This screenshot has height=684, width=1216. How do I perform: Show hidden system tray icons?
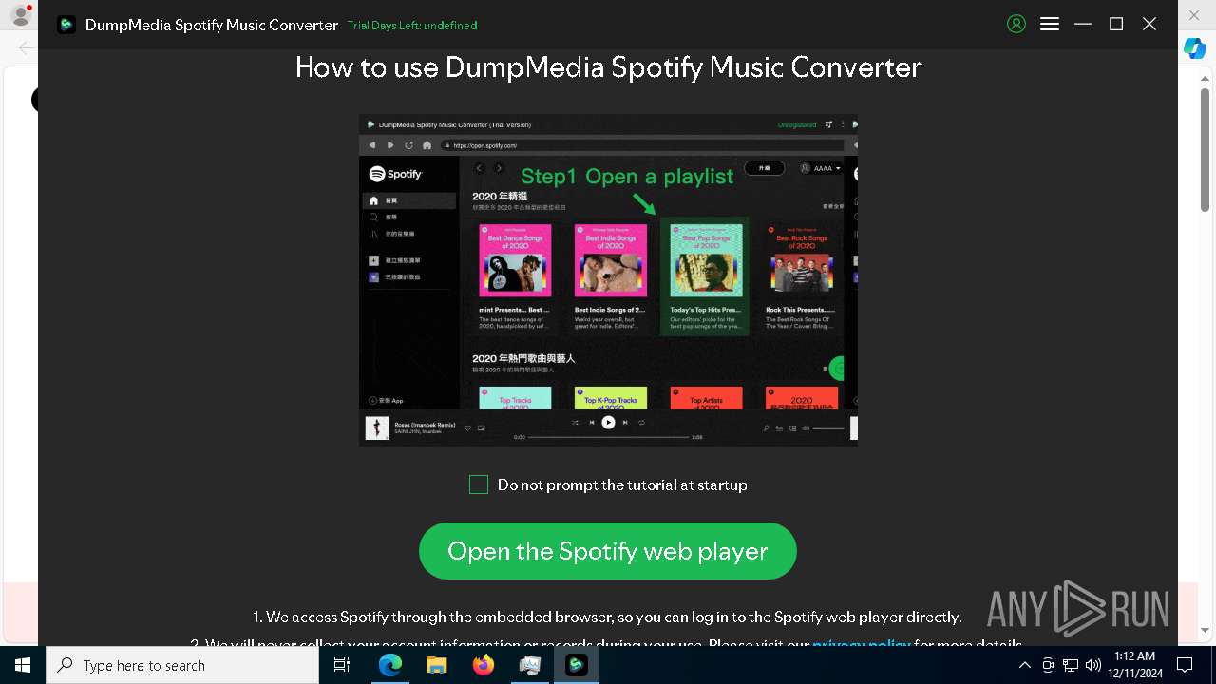(x=1025, y=665)
